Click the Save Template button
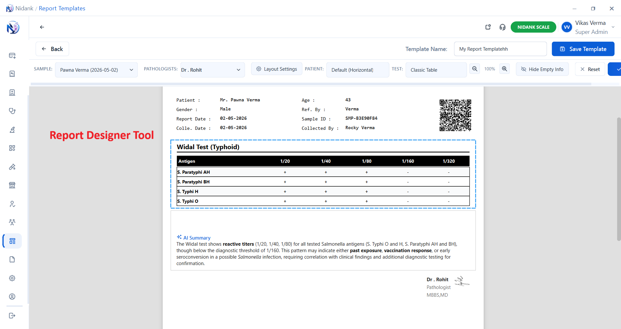621x329 pixels. coord(583,49)
